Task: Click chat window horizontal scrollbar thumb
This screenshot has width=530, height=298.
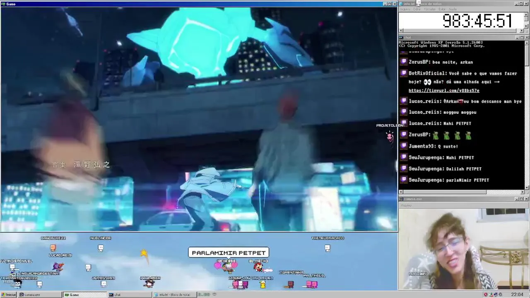Action: pyautogui.click(x=445, y=192)
